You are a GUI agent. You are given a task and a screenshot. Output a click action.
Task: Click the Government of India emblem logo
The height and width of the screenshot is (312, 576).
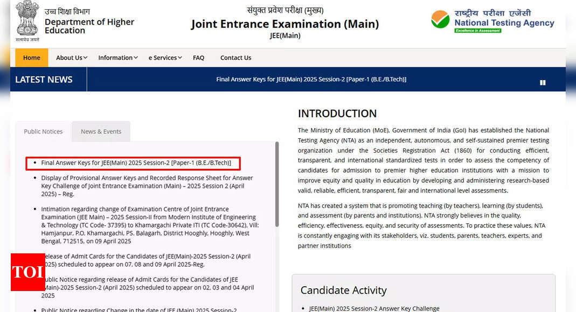tap(27, 21)
